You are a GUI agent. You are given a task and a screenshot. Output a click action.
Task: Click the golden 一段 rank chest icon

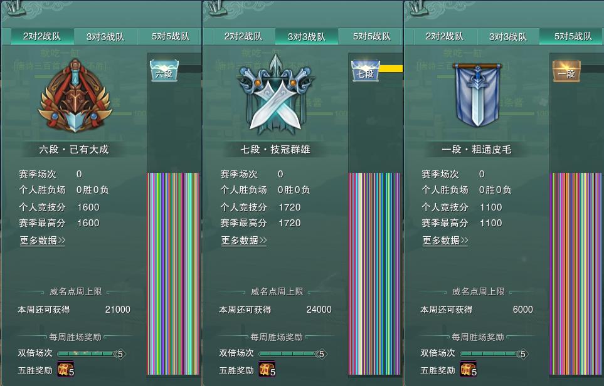pyautogui.click(x=566, y=71)
